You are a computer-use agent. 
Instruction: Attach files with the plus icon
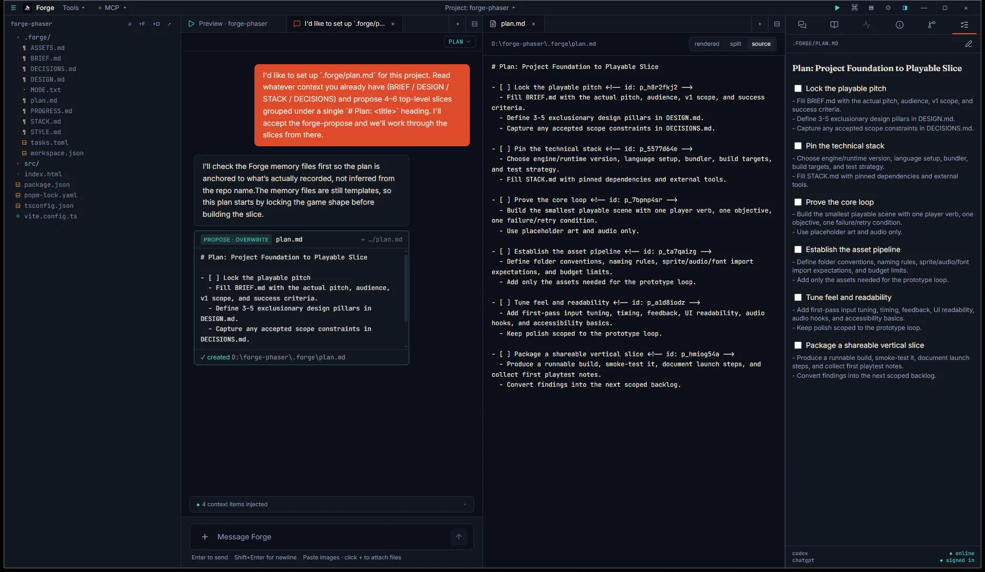coord(205,537)
